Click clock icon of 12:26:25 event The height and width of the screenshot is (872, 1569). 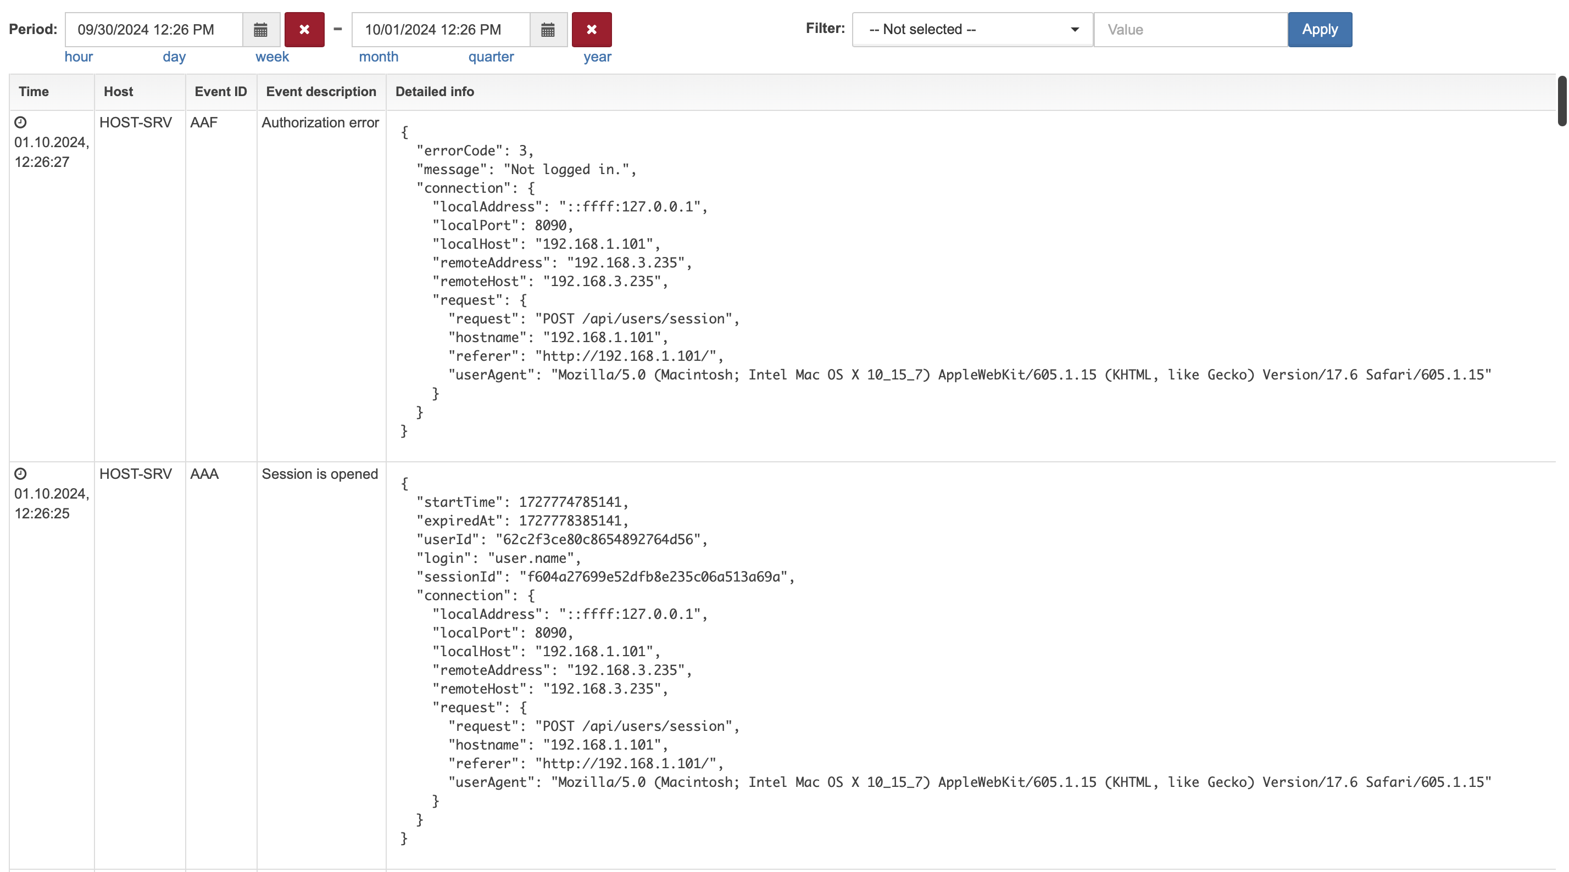[x=21, y=474]
